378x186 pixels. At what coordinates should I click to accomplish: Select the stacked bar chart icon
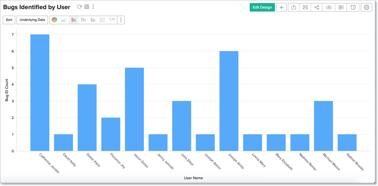pos(83,20)
